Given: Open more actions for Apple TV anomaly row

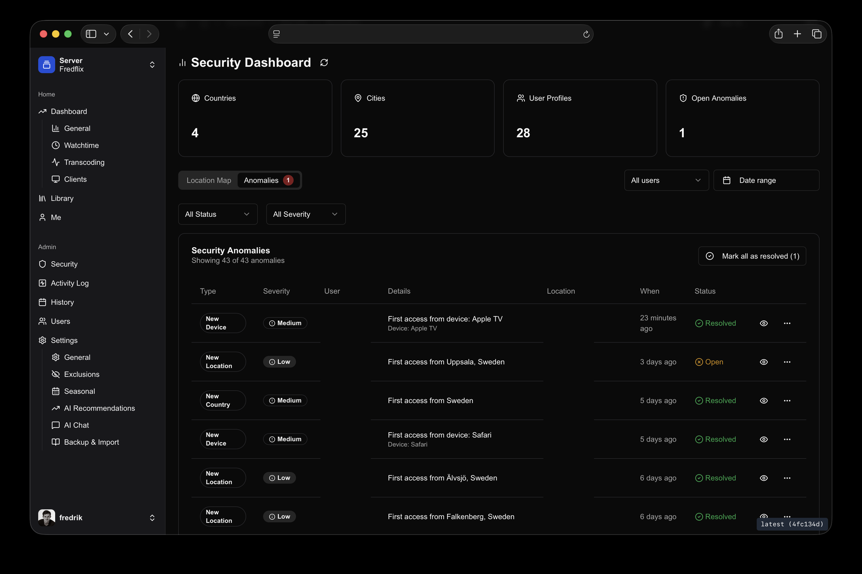Looking at the screenshot, I should coord(787,323).
